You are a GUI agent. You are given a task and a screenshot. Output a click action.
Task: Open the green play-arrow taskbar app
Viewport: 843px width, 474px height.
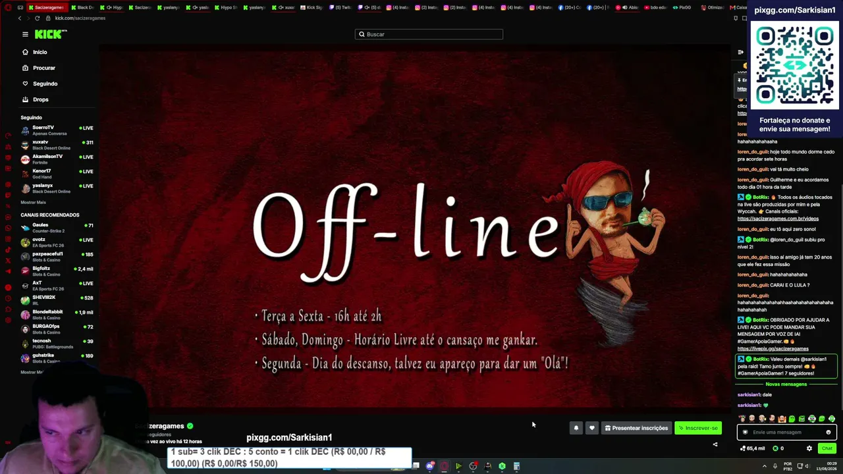point(458,466)
